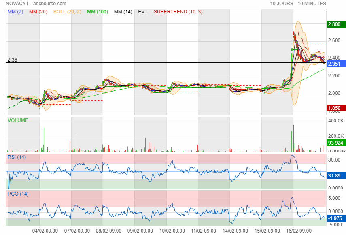Click the blue 31.89 RSI value tag
This screenshot has height=235, width=346.
click(x=336, y=176)
